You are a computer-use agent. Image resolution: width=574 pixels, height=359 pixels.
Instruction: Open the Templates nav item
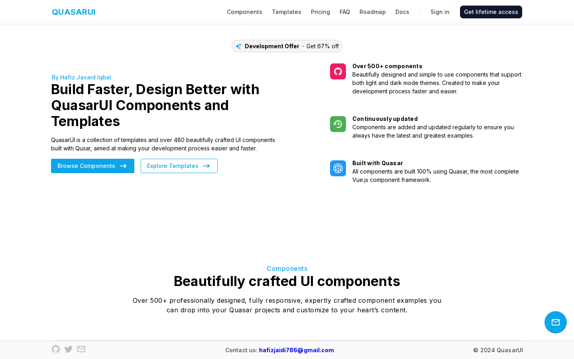(x=287, y=12)
